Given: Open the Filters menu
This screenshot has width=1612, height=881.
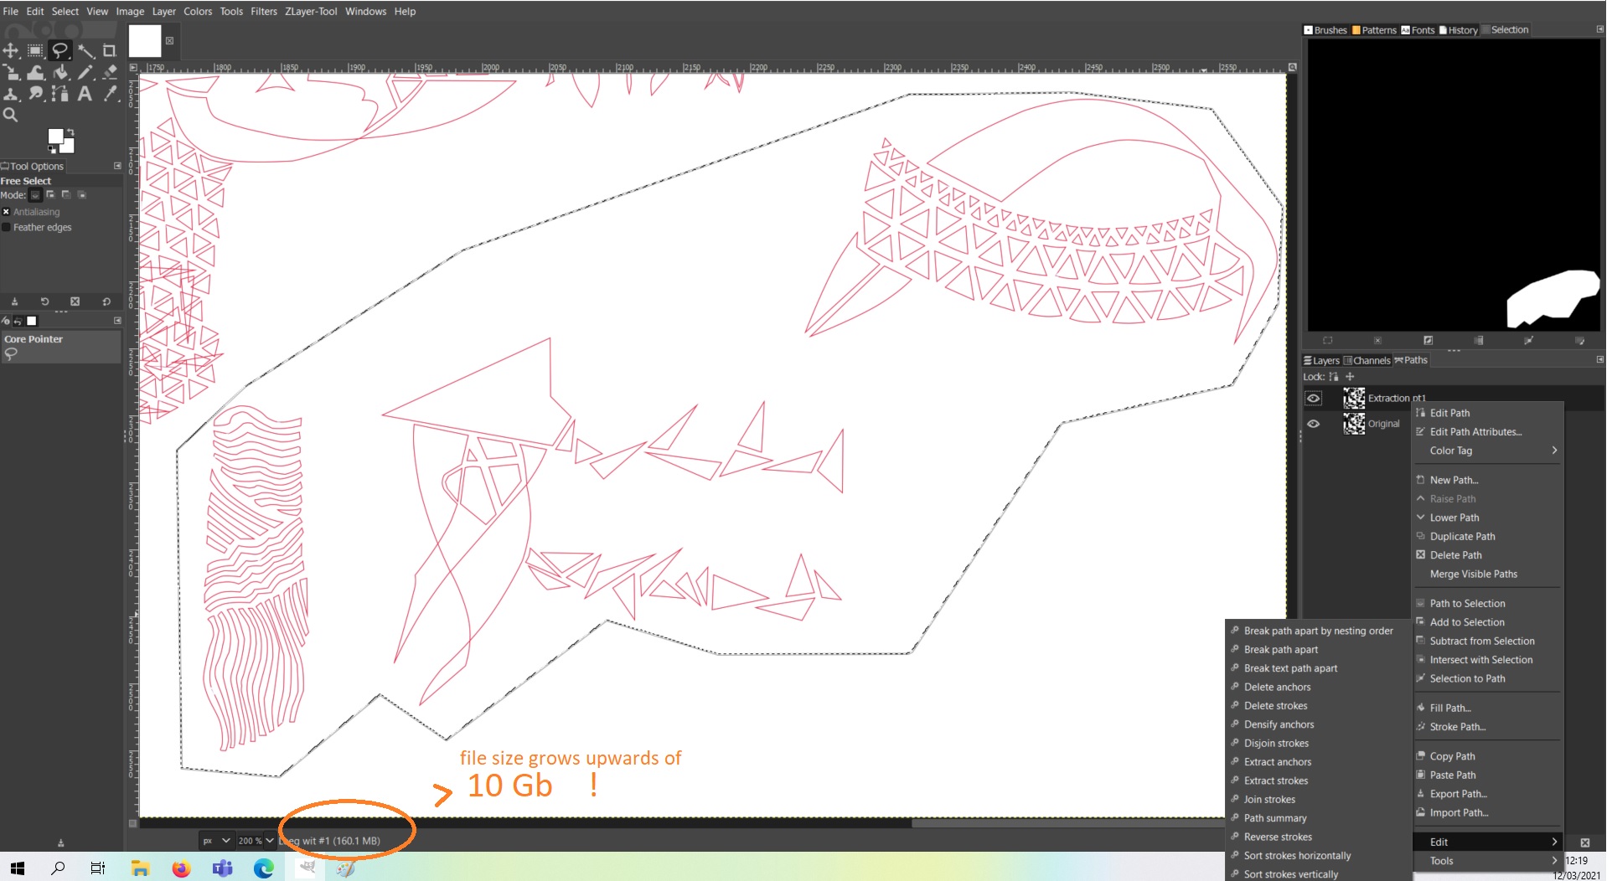Looking at the screenshot, I should tap(263, 12).
